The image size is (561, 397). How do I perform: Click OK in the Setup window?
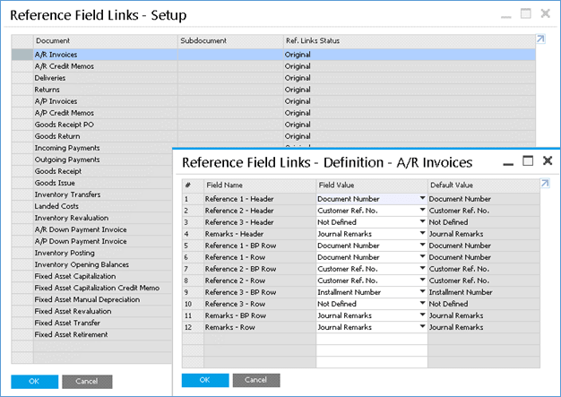coord(34,381)
